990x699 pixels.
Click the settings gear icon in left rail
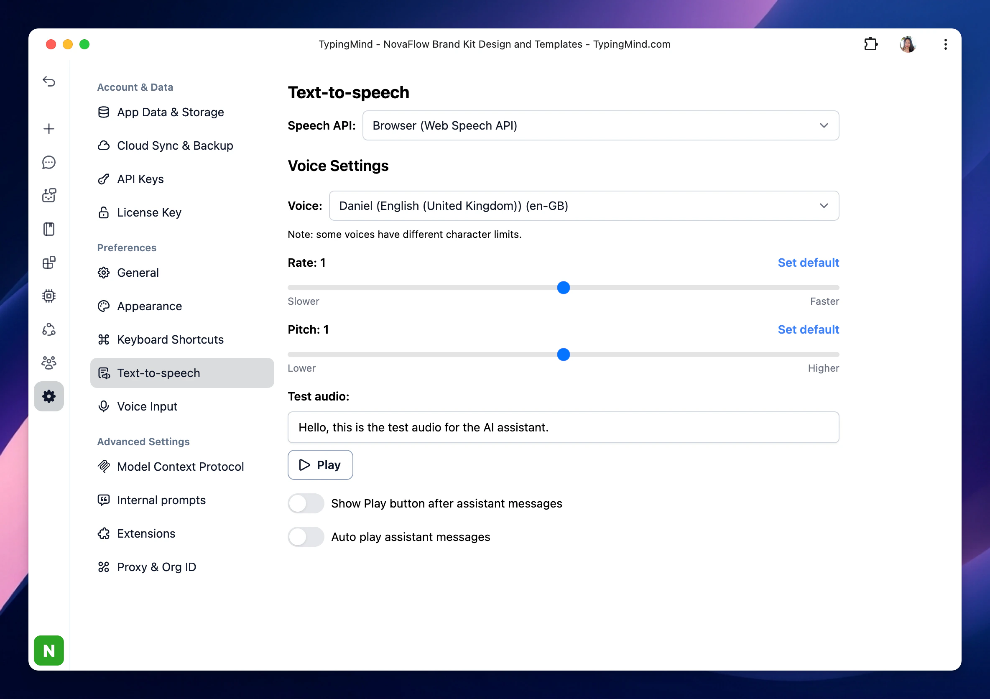coord(49,396)
